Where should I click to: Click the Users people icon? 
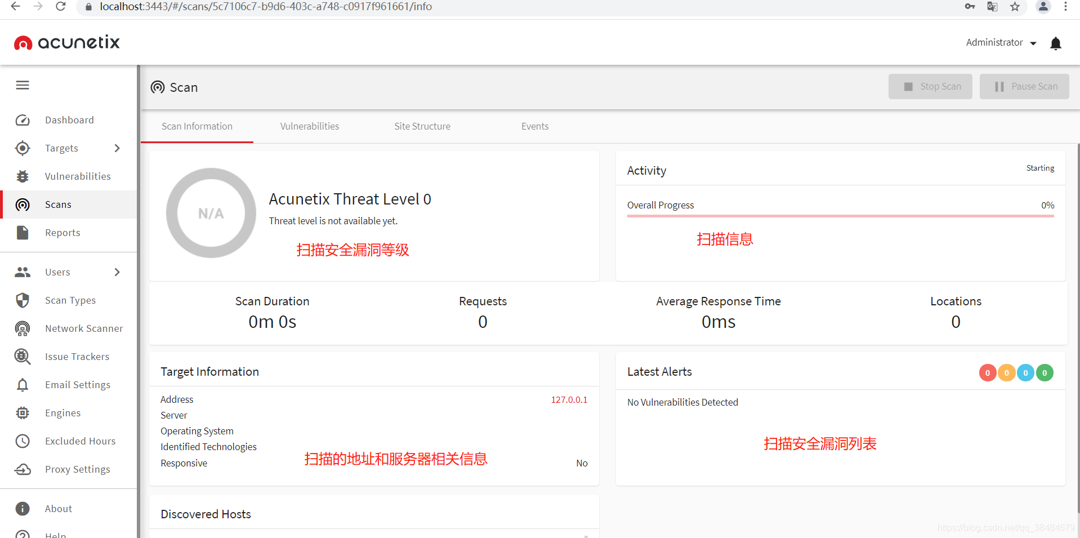[23, 272]
